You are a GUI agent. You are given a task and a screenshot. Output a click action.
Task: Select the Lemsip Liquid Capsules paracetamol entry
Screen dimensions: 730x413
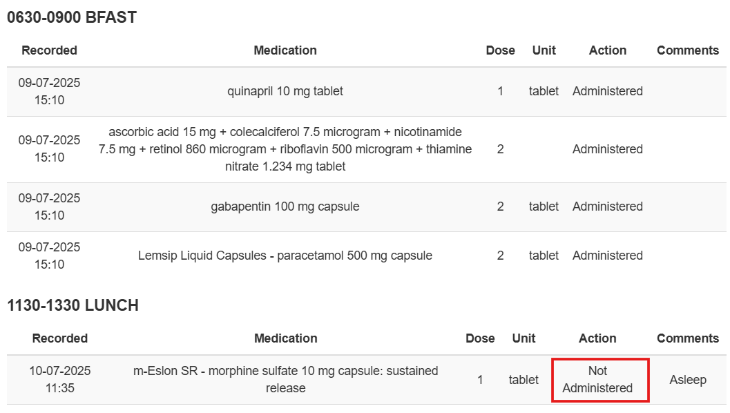[285, 256]
